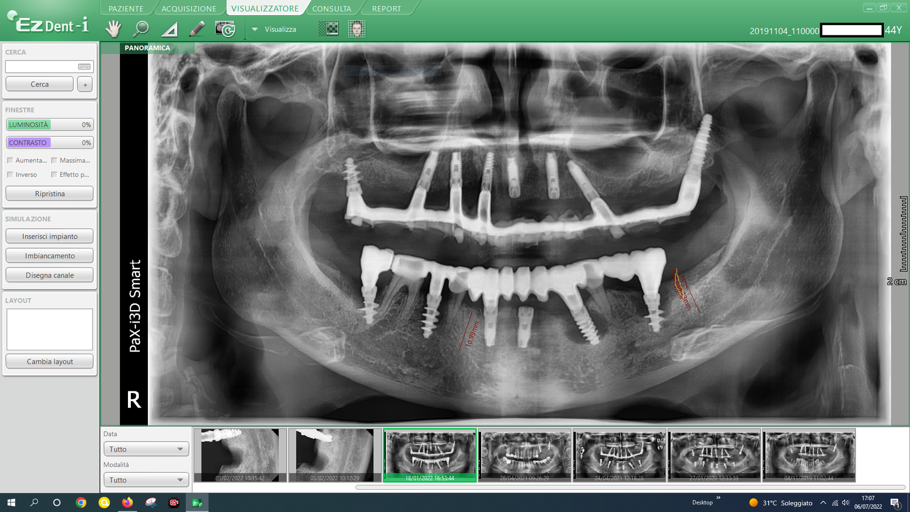Open thumbnail dated 03/02/2022 10:12:29
This screenshot has height=512, width=910.
coord(334,455)
